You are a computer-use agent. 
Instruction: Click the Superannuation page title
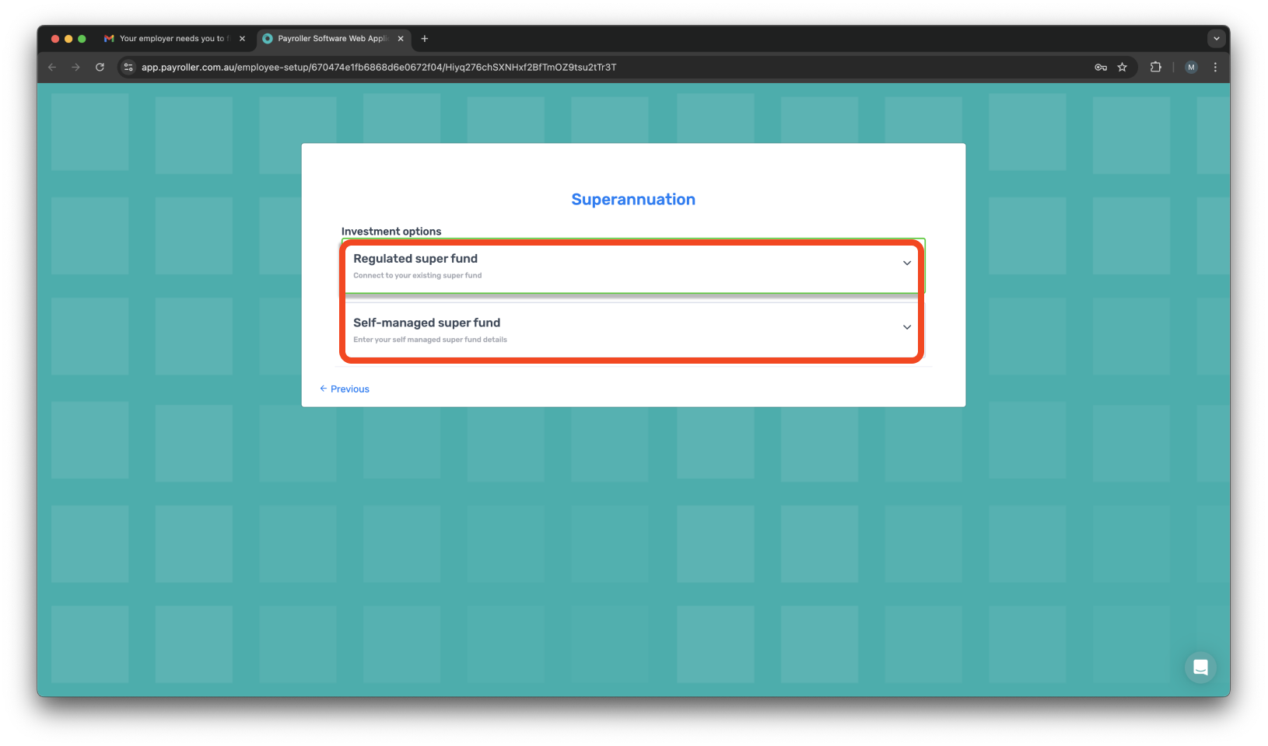(633, 200)
